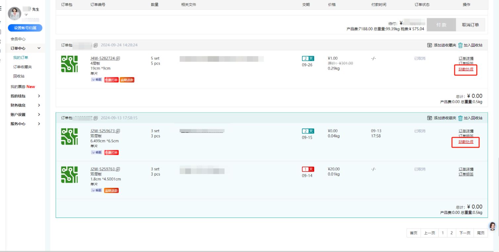
Task: Click trash icon for the 2024-09-24 order
Action: click(460, 45)
